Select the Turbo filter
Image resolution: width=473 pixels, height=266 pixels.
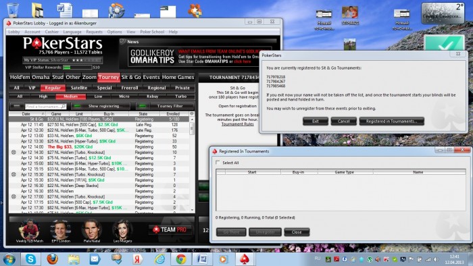181,97
